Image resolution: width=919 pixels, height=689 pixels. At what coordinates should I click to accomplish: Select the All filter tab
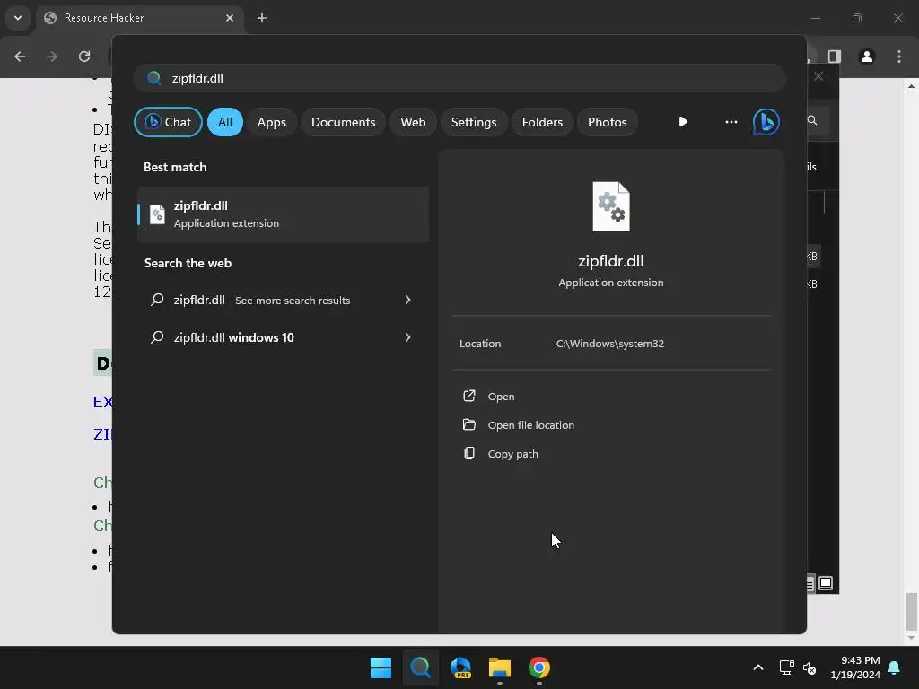[225, 122]
